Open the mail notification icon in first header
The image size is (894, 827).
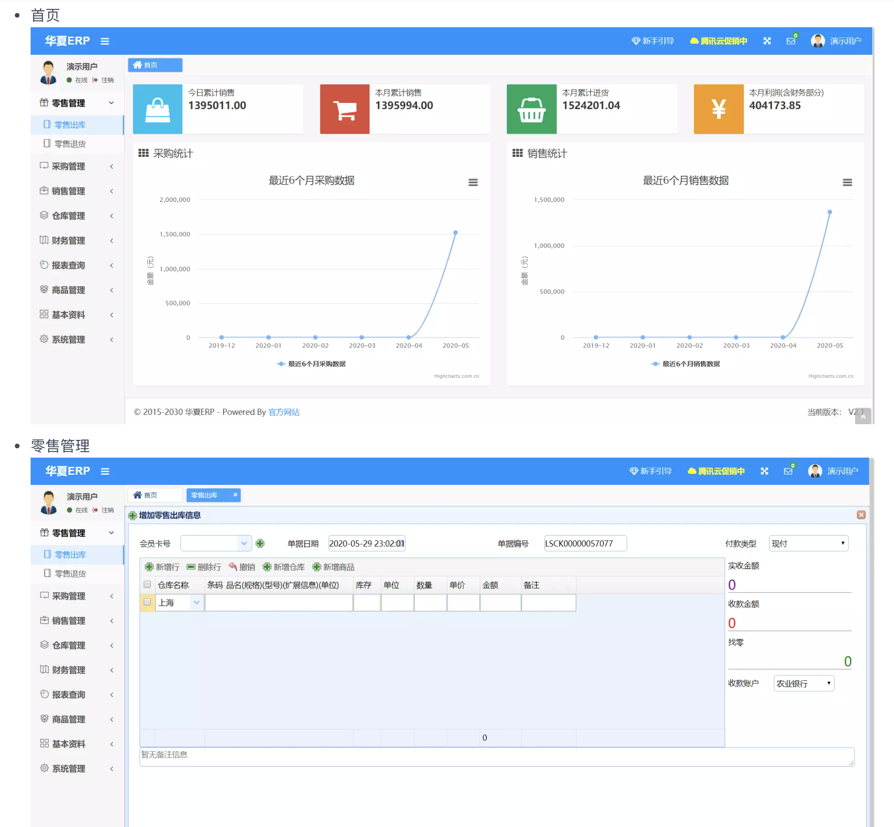pyautogui.click(x=791, y=41)
